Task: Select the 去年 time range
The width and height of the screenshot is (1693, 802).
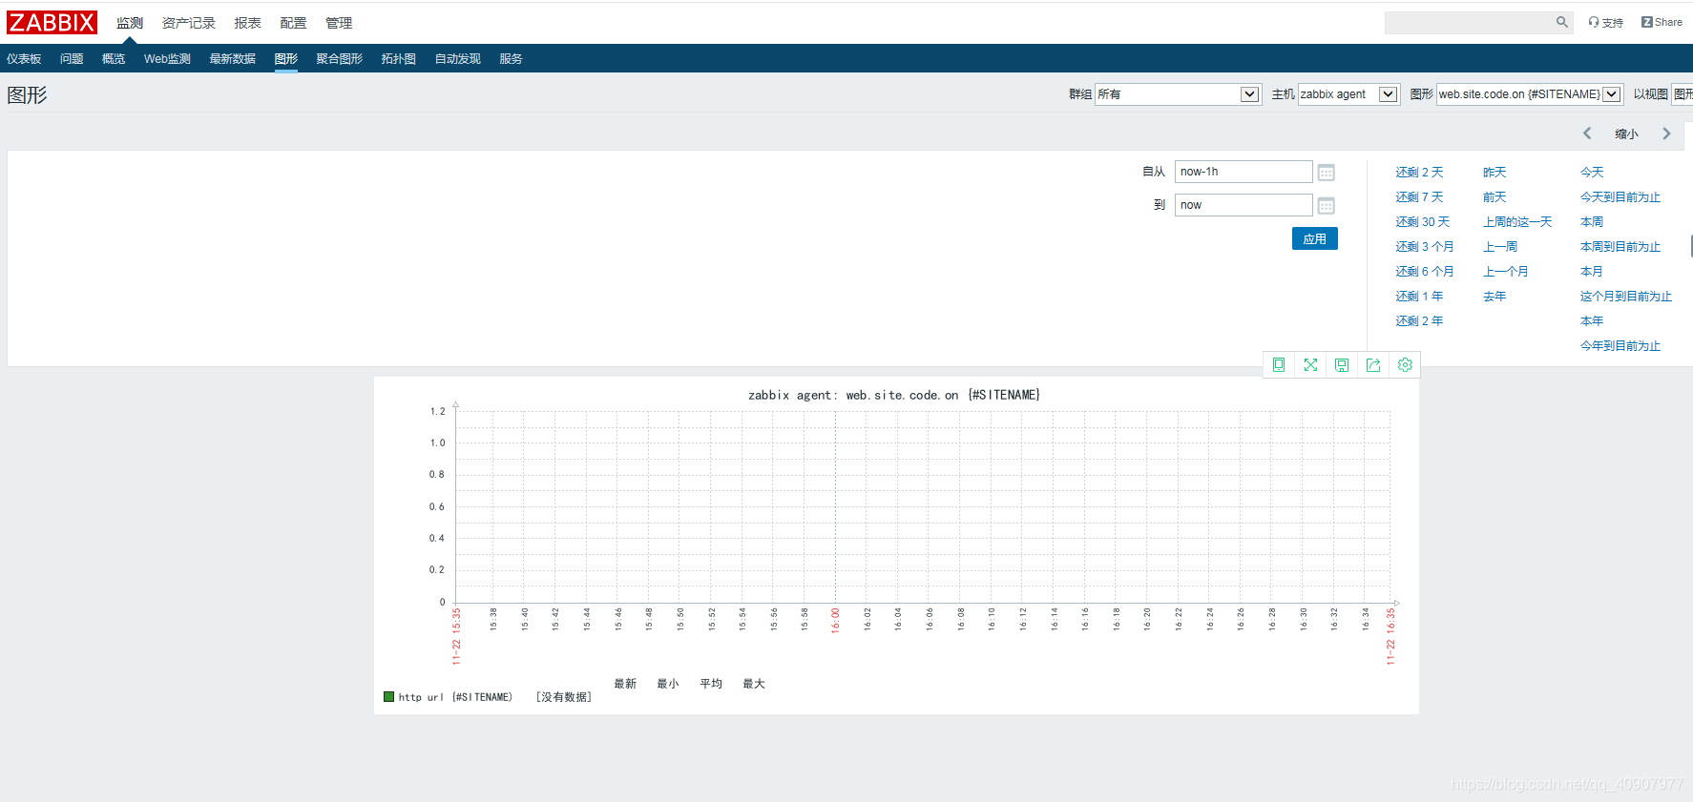Action: (x=1494, y=297)
